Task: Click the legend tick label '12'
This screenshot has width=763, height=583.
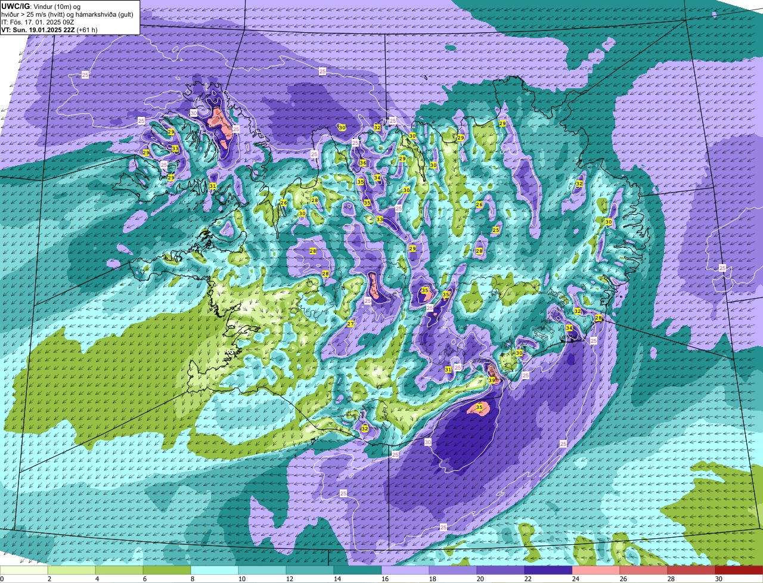Action: click(290, 579)
